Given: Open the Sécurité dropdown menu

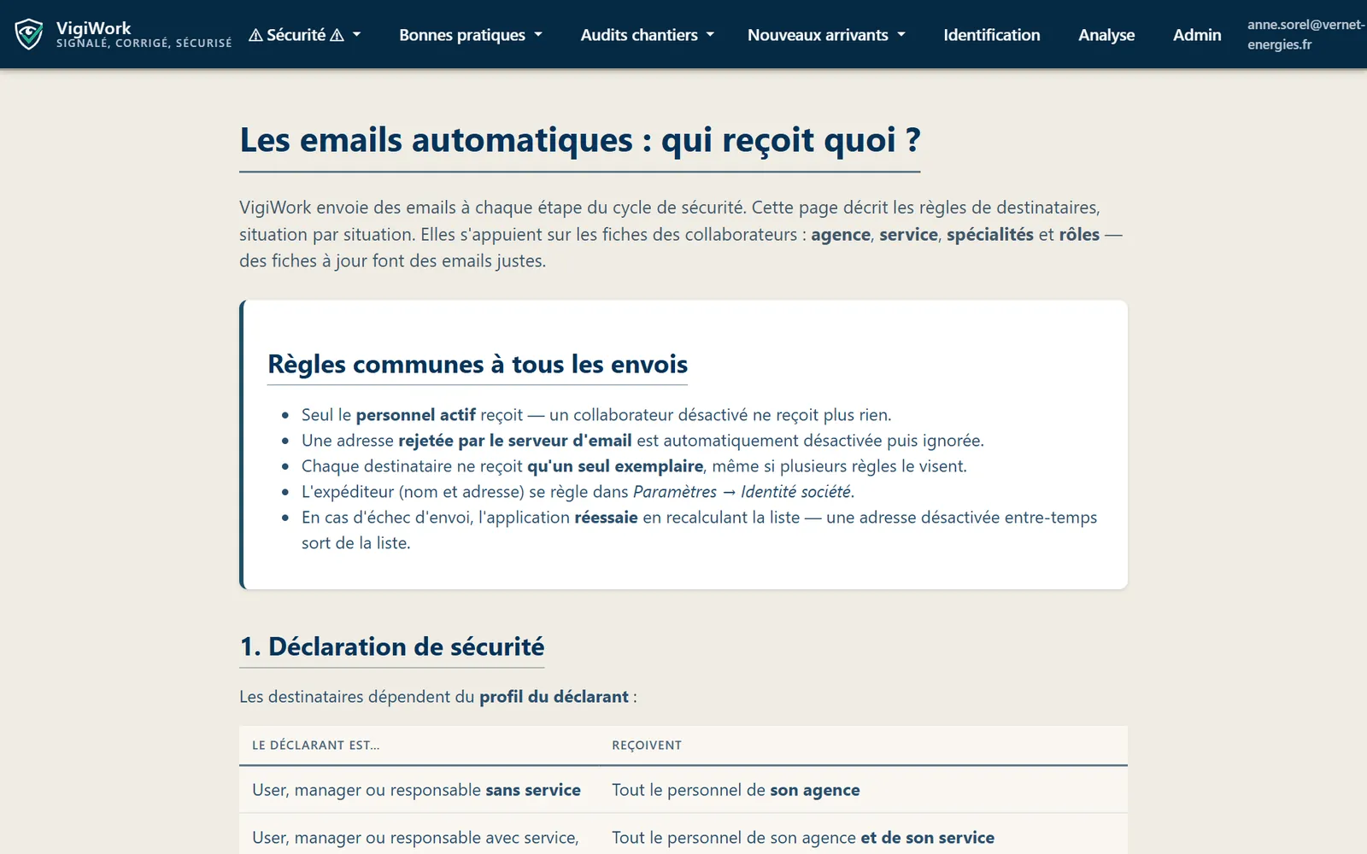Looking at the screenshot, I should (304, 35).
